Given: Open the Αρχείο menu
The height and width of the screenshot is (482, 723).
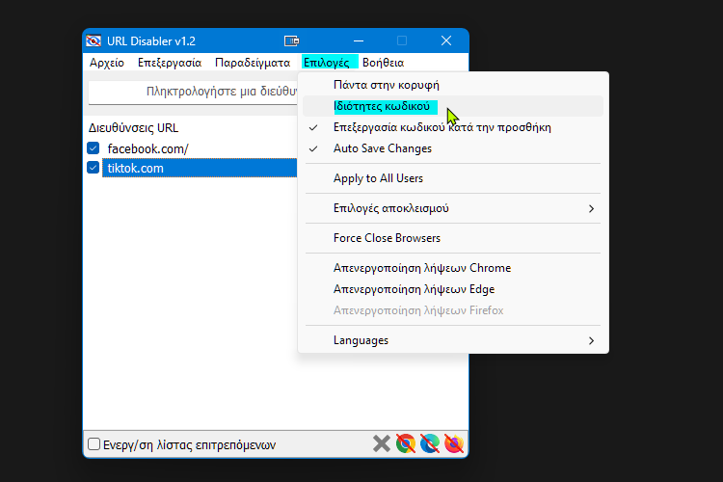Looking at the screenshot, I should pyautogui.click(x=106, y=63).
